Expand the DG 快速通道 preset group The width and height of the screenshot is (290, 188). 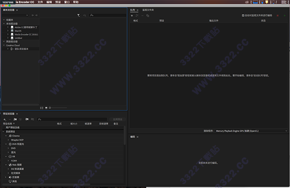8,169
